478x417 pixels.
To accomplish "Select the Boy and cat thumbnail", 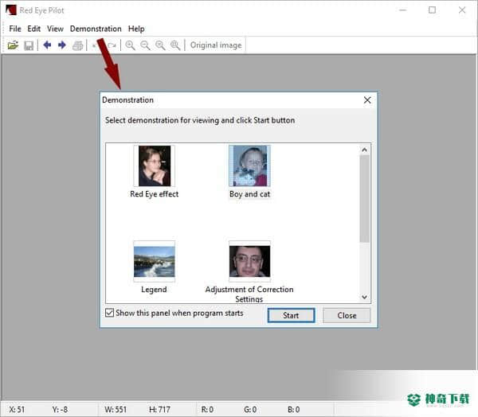I will [x=249, y=166].
